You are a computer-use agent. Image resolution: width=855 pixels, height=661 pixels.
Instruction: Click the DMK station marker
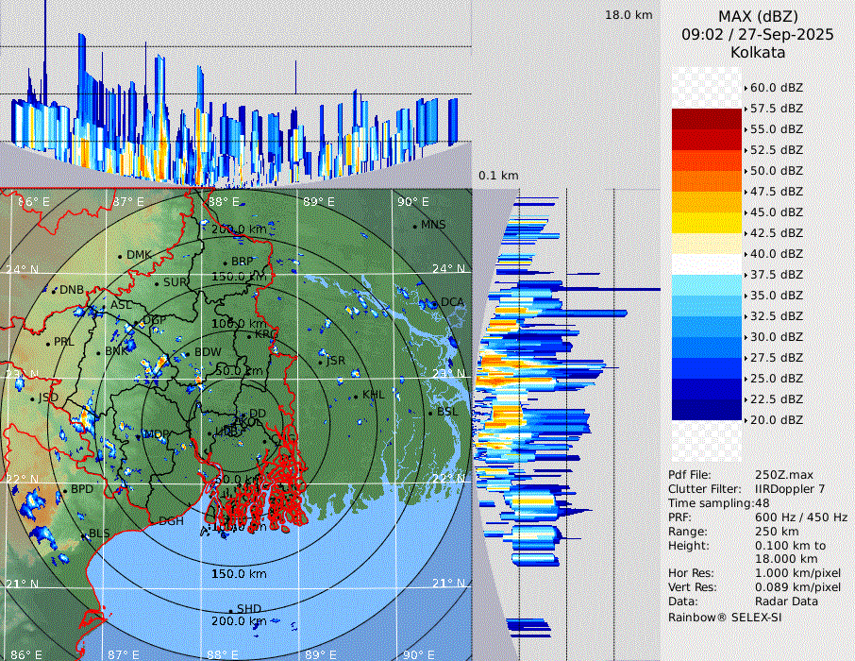(x=121, y=256)
